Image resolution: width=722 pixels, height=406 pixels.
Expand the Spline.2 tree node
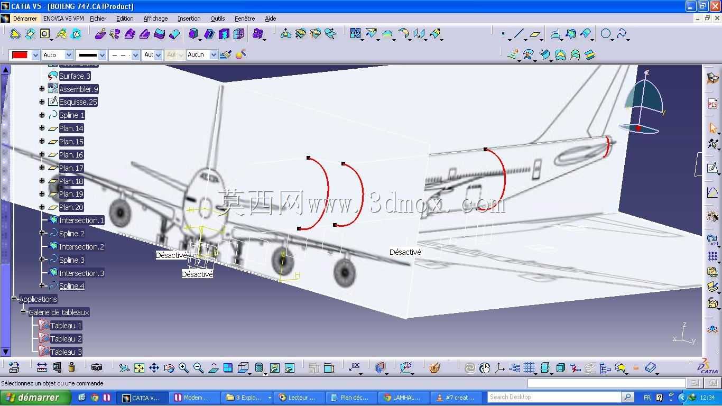[x=42, y=233]
